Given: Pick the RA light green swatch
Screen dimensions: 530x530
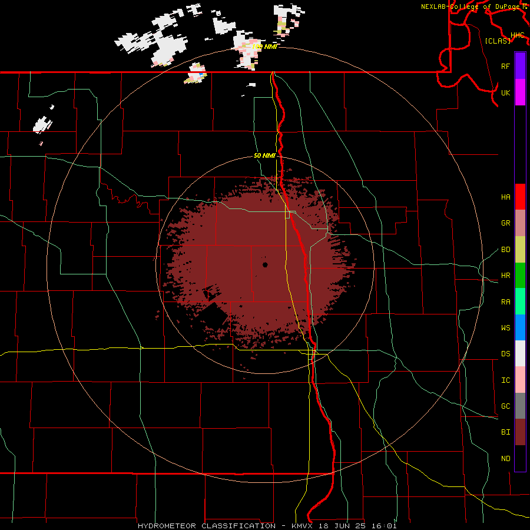Looking at the screenshot, I should tap(520, 302).
